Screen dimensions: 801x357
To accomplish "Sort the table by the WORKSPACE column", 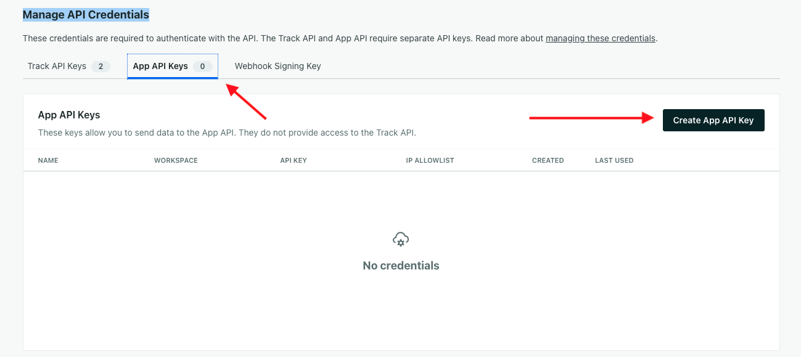I will [176, 160].
